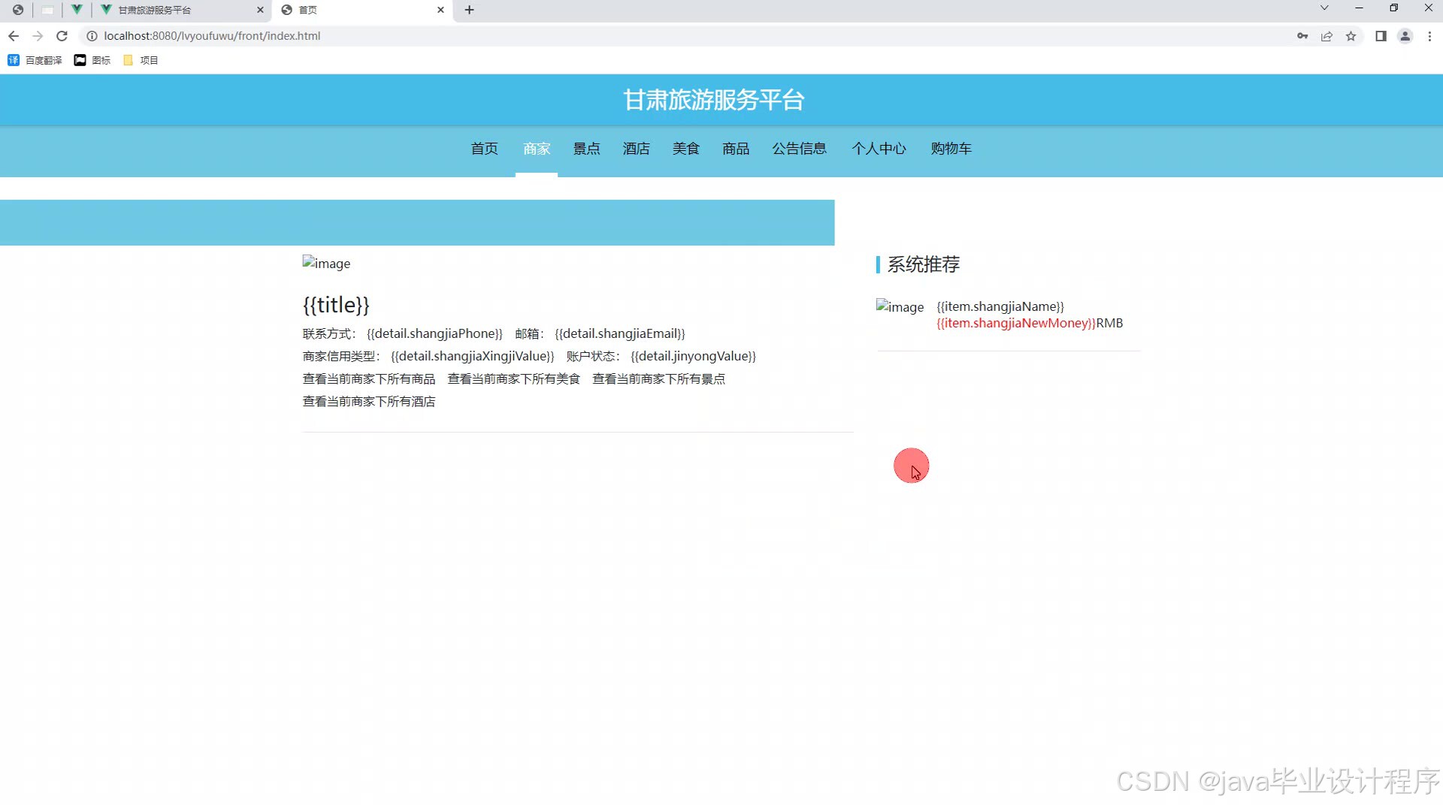Open 个人中心 navigation item
Viewport: 1443px width, 805px height.
(879, 149)
